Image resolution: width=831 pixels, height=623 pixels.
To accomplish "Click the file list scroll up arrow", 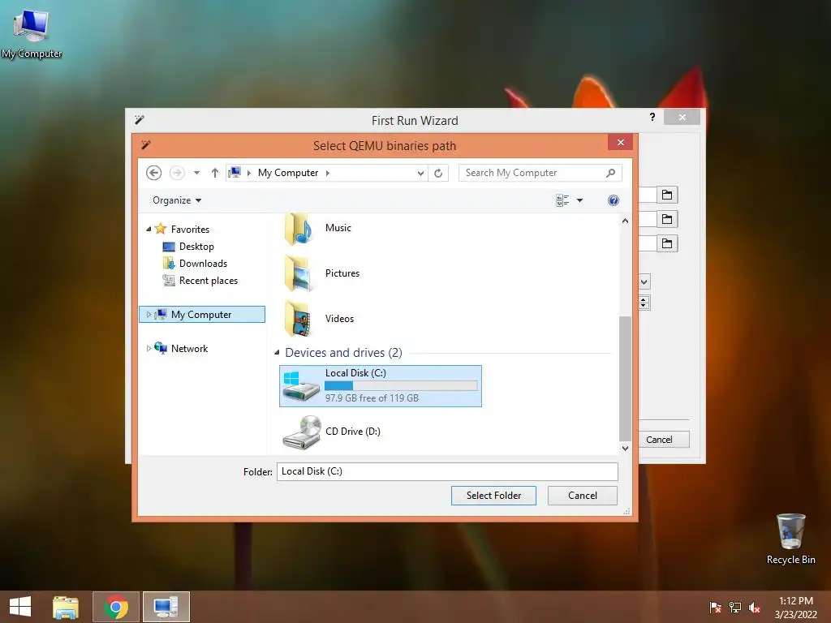I will click(x=625, y=221).
